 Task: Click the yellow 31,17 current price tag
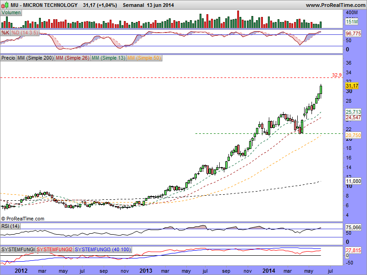coord(352,86)
